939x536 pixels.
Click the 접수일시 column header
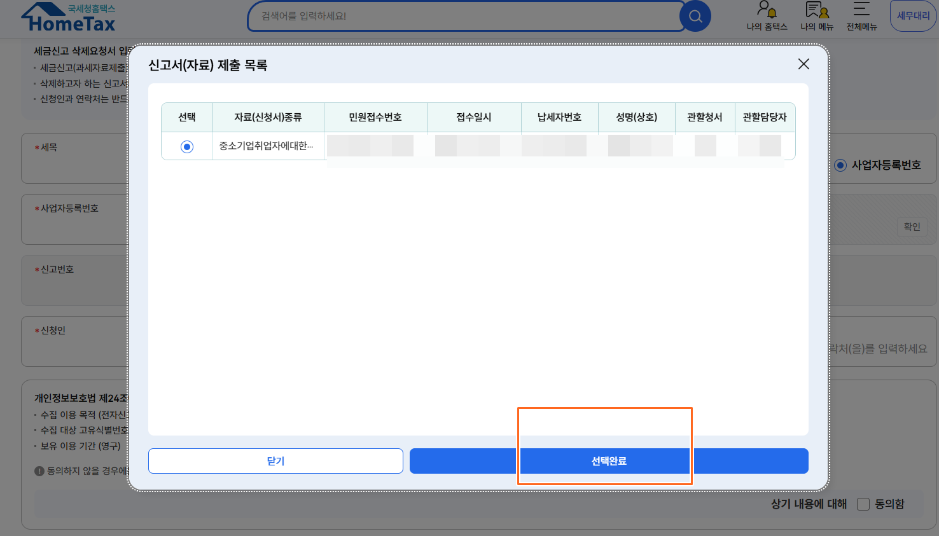474,117
